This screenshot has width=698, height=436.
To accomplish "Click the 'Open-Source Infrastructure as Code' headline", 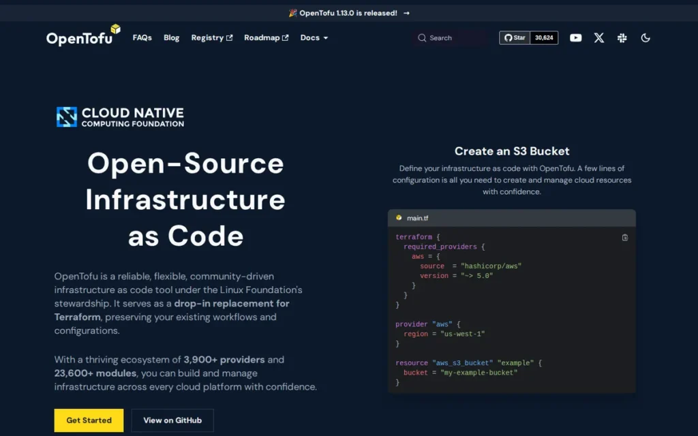I will [185, 199].
